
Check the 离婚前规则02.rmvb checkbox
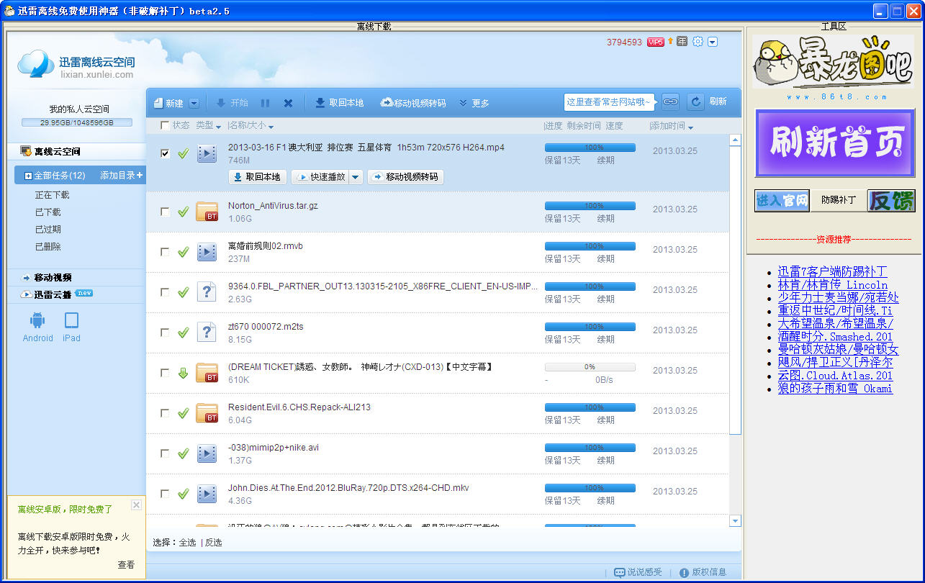click(x=165, y=252)
